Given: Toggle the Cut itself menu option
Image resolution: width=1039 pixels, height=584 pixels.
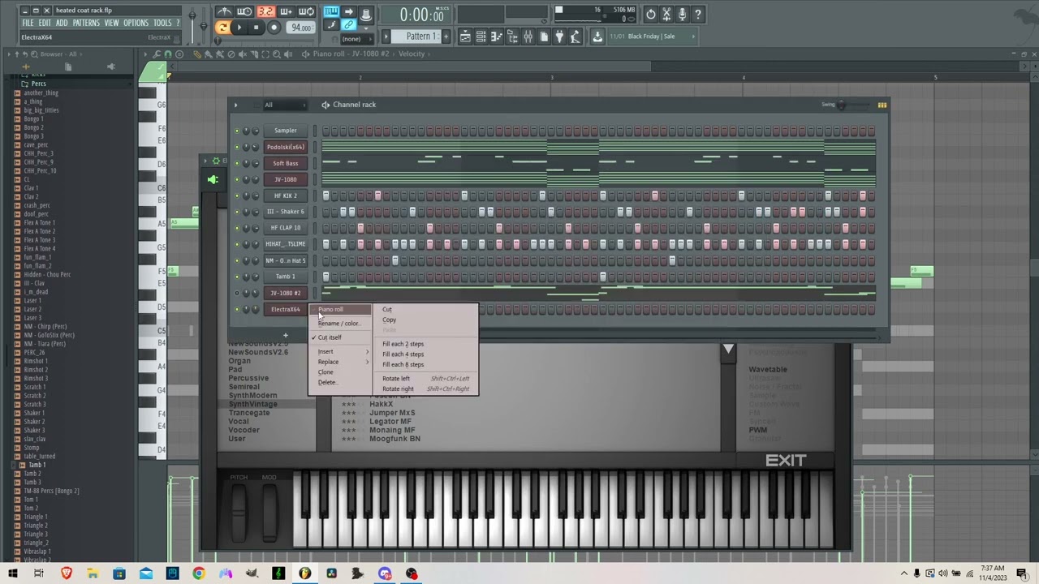Looking at the screenshot, I should tap(339, 337).
